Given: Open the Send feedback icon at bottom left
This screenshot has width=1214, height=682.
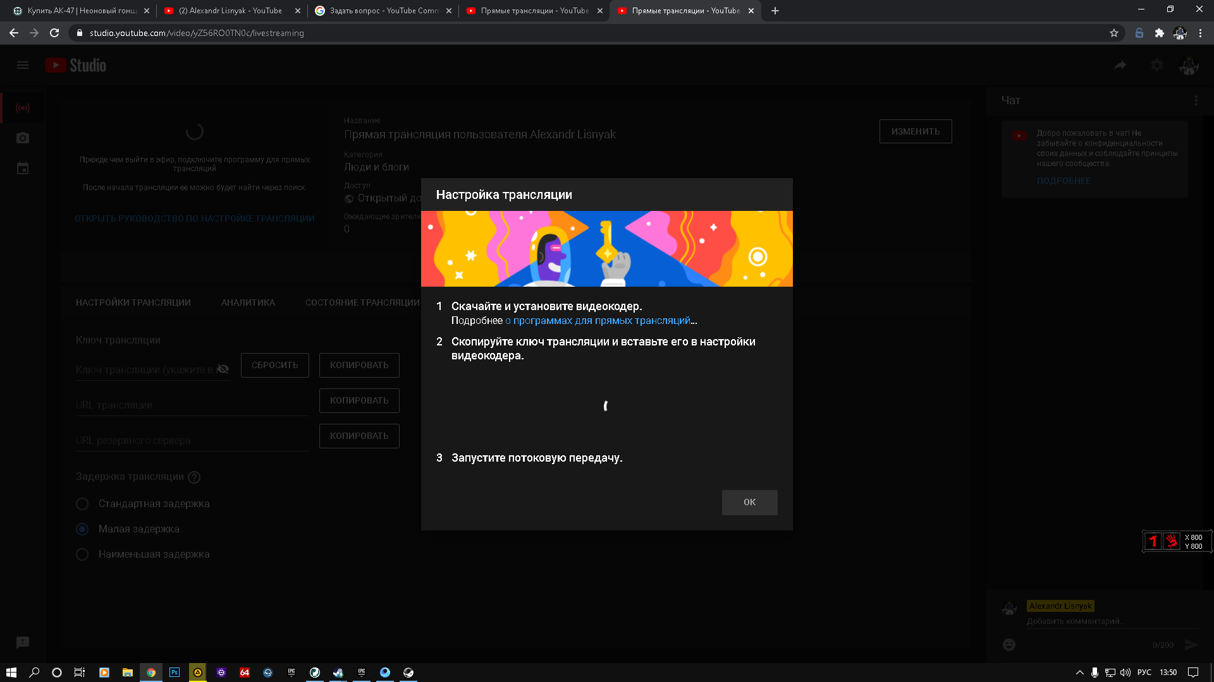Looking at the screenshot, I should [23, 642].
